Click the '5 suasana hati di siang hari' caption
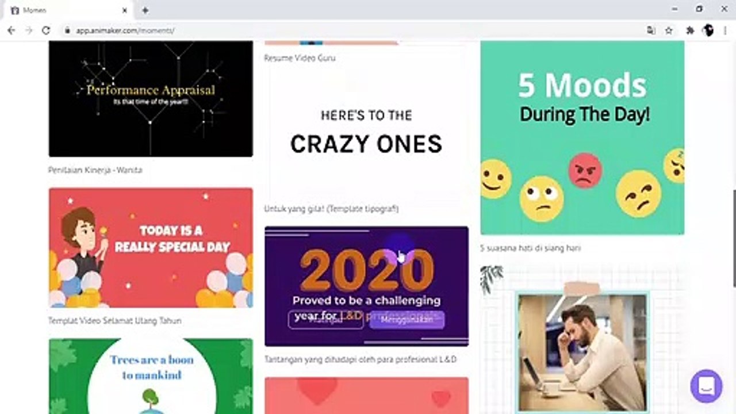736x414 pixels. [531, 248]
